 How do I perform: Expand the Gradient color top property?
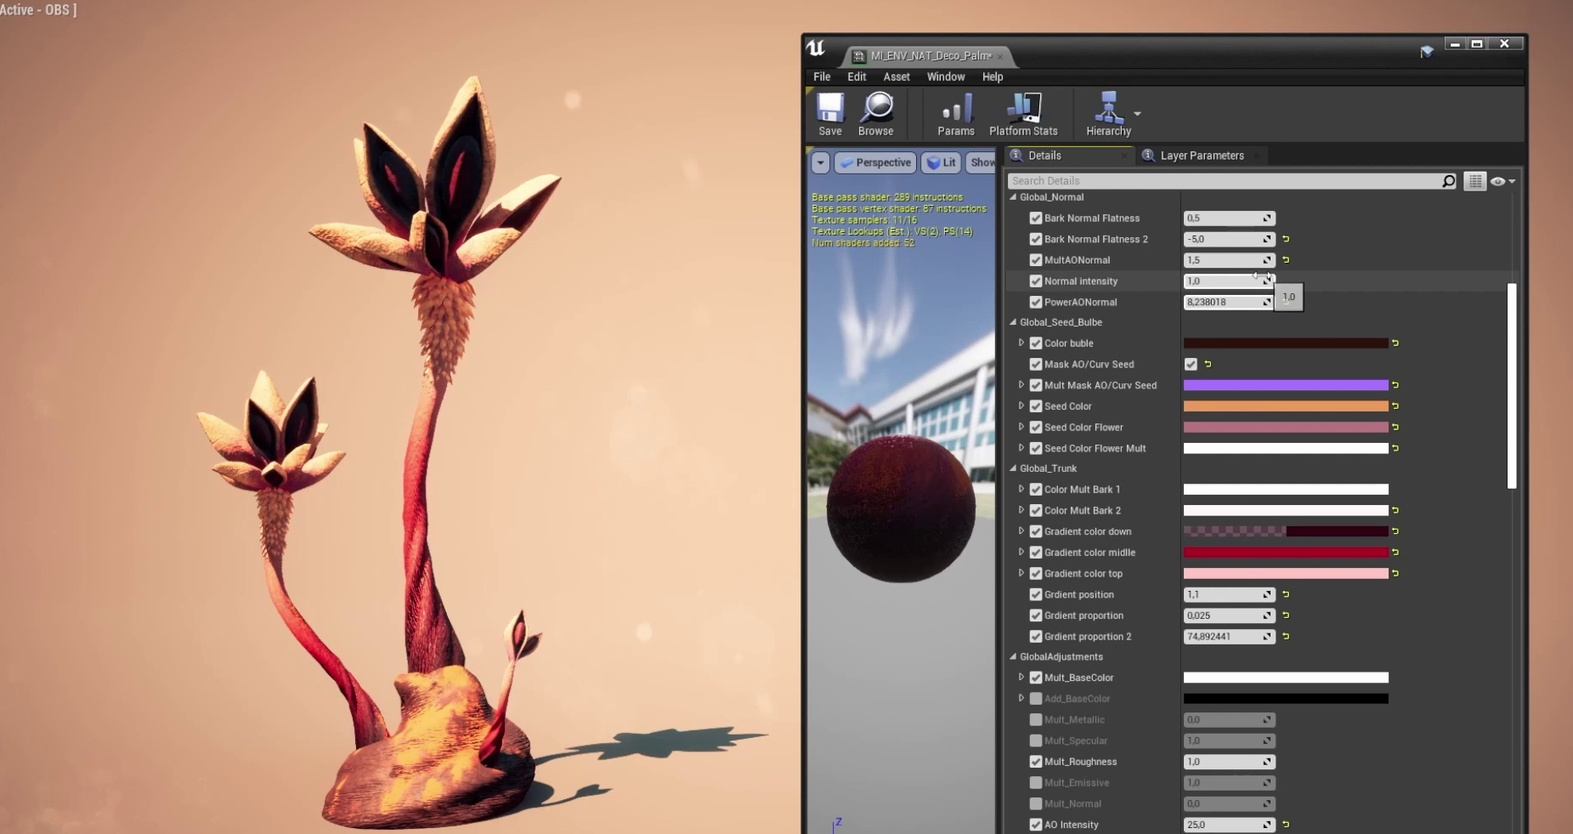(1021, 573)
